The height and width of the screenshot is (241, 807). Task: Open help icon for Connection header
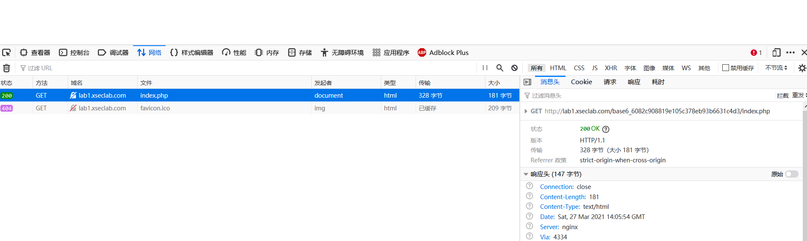click(x=530, y=186)
